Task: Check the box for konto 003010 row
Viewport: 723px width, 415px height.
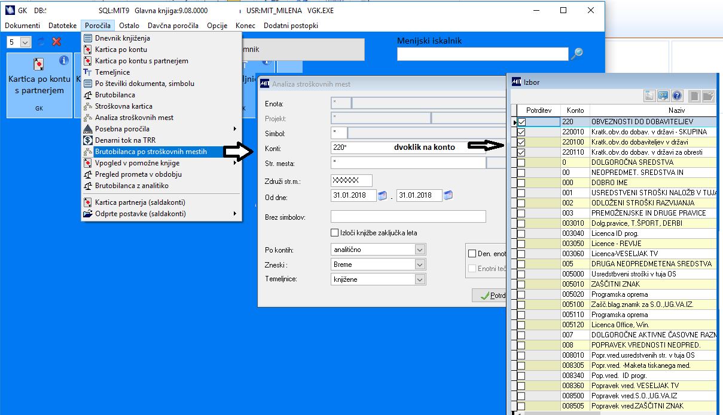Action: [521, 223]
